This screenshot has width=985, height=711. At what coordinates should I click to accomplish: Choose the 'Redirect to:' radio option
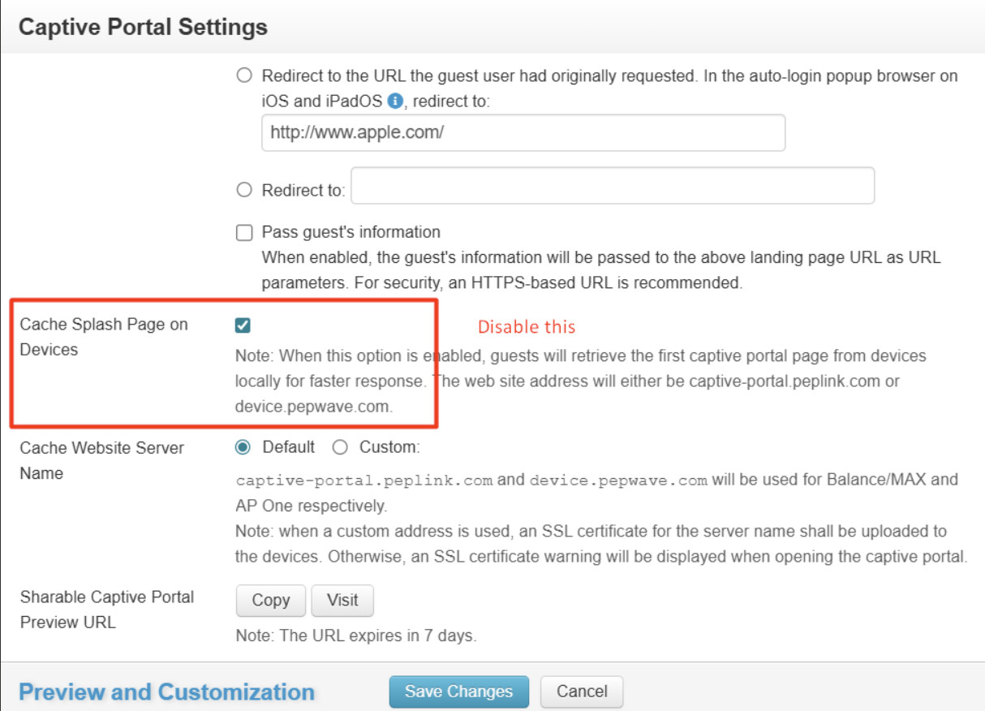click(x=244, y=191)
